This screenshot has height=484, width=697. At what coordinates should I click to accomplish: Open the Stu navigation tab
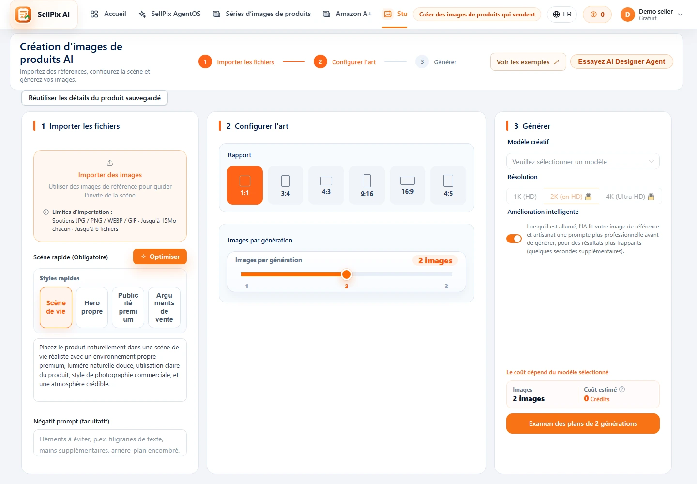point(395,14)
